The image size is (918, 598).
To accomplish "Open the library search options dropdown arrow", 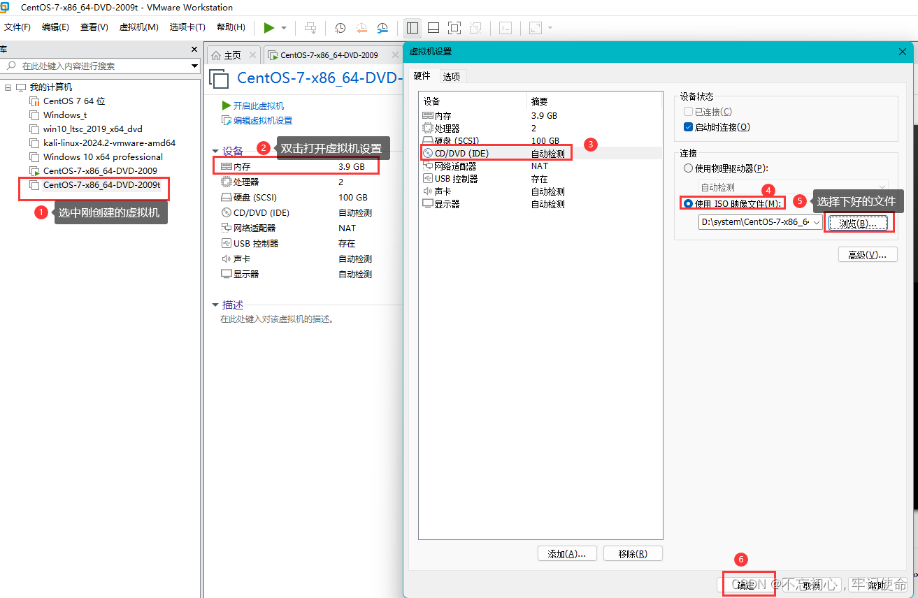I will click(195, 66).
